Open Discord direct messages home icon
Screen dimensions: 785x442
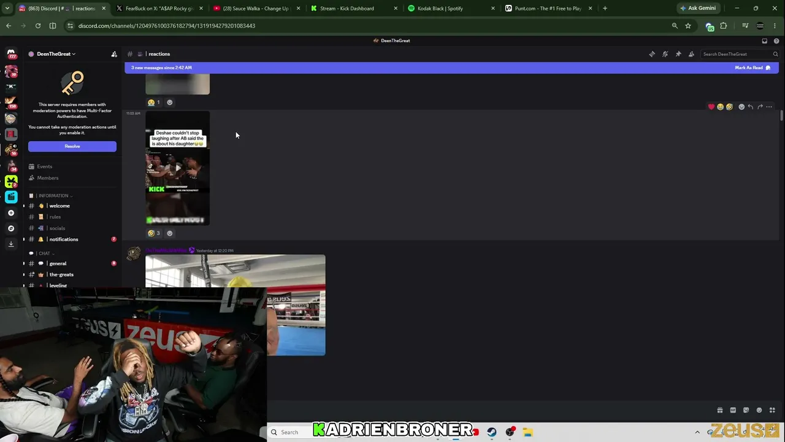(11, 54)
